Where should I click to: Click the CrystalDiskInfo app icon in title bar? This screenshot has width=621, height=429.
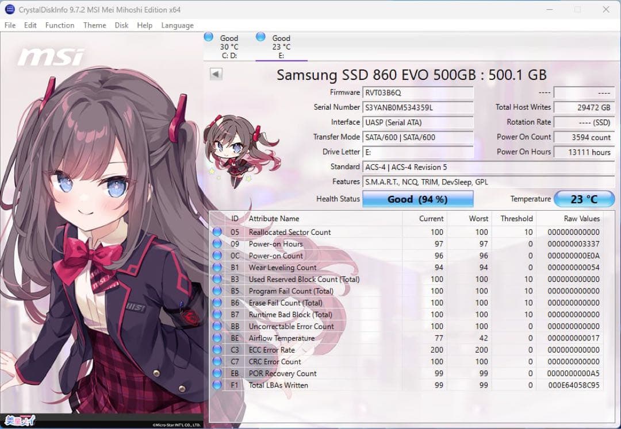pos(10,9)
